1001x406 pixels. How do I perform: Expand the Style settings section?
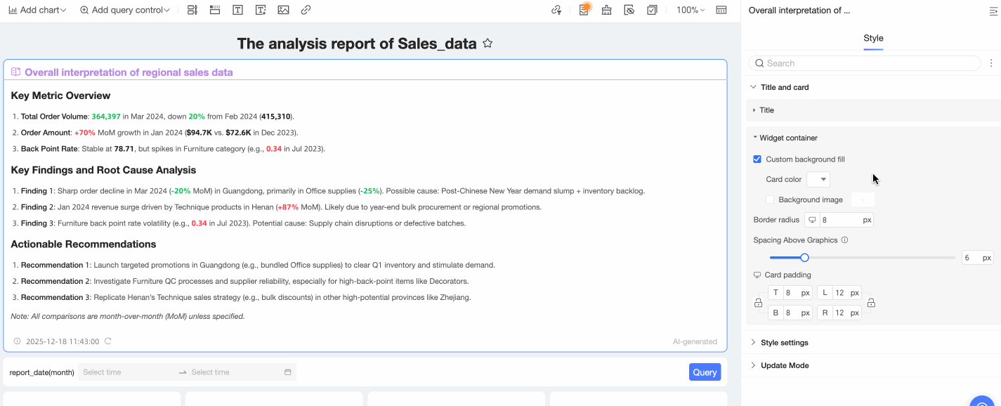(x=784, y=343)
